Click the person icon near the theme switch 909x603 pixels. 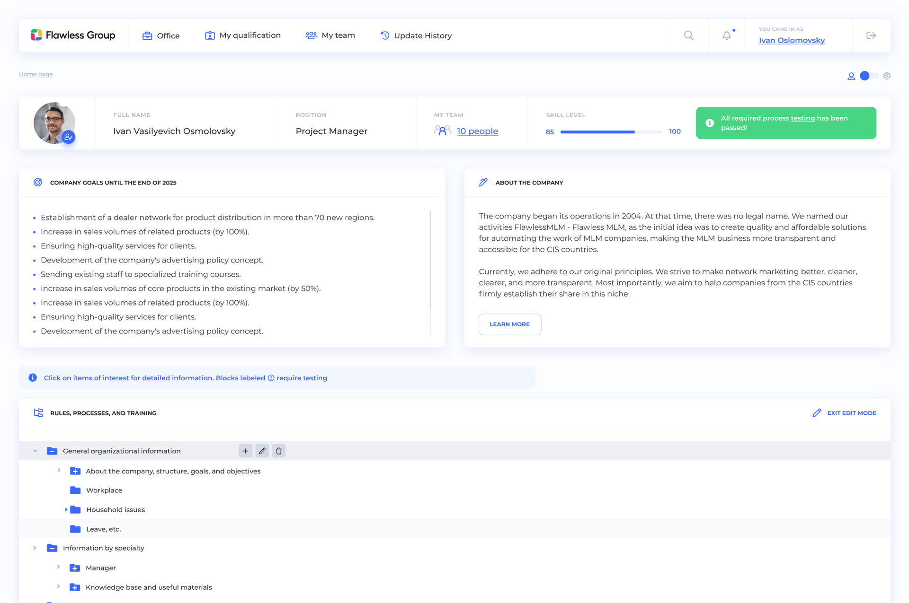[x=851, y=76]
